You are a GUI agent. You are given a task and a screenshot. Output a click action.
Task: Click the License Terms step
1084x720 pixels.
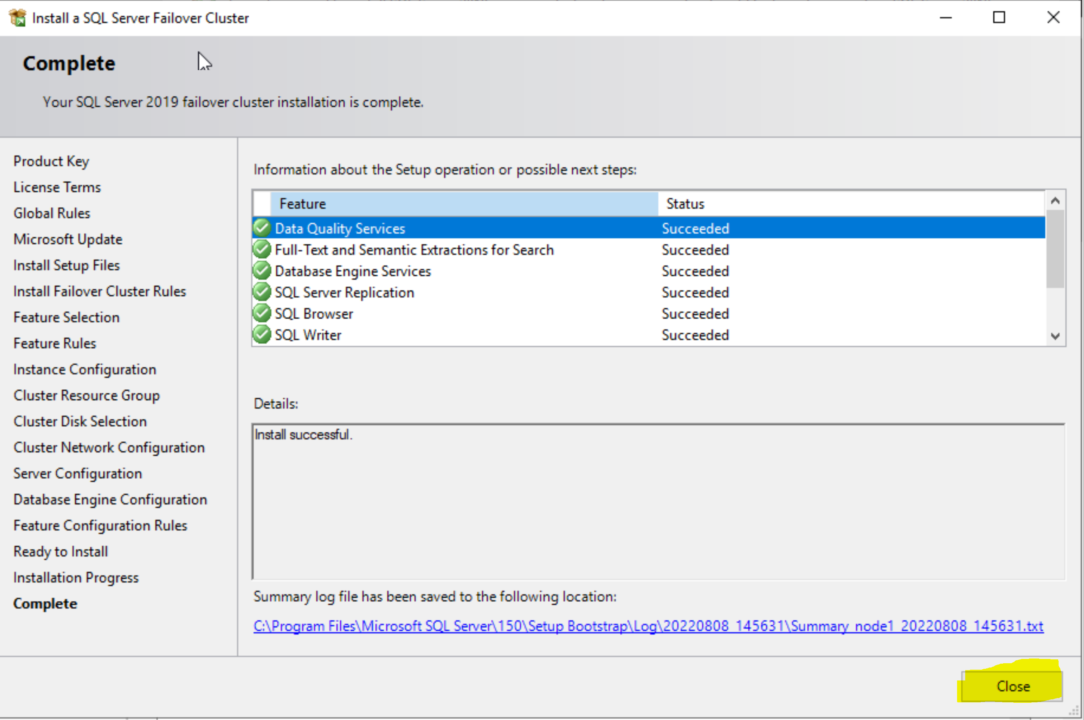(57, 187)
